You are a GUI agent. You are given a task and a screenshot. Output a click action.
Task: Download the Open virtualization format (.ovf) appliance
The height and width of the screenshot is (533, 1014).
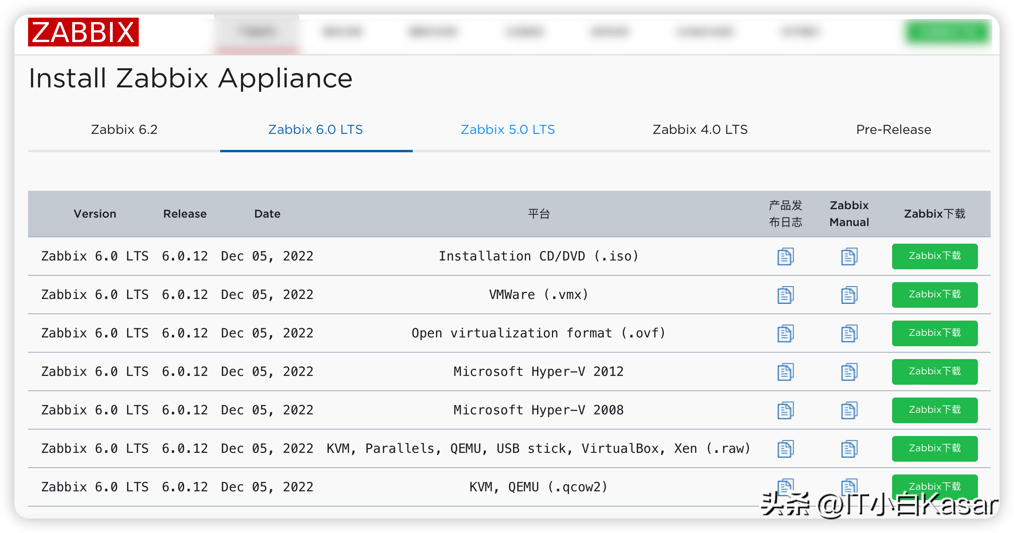(935, 333)
